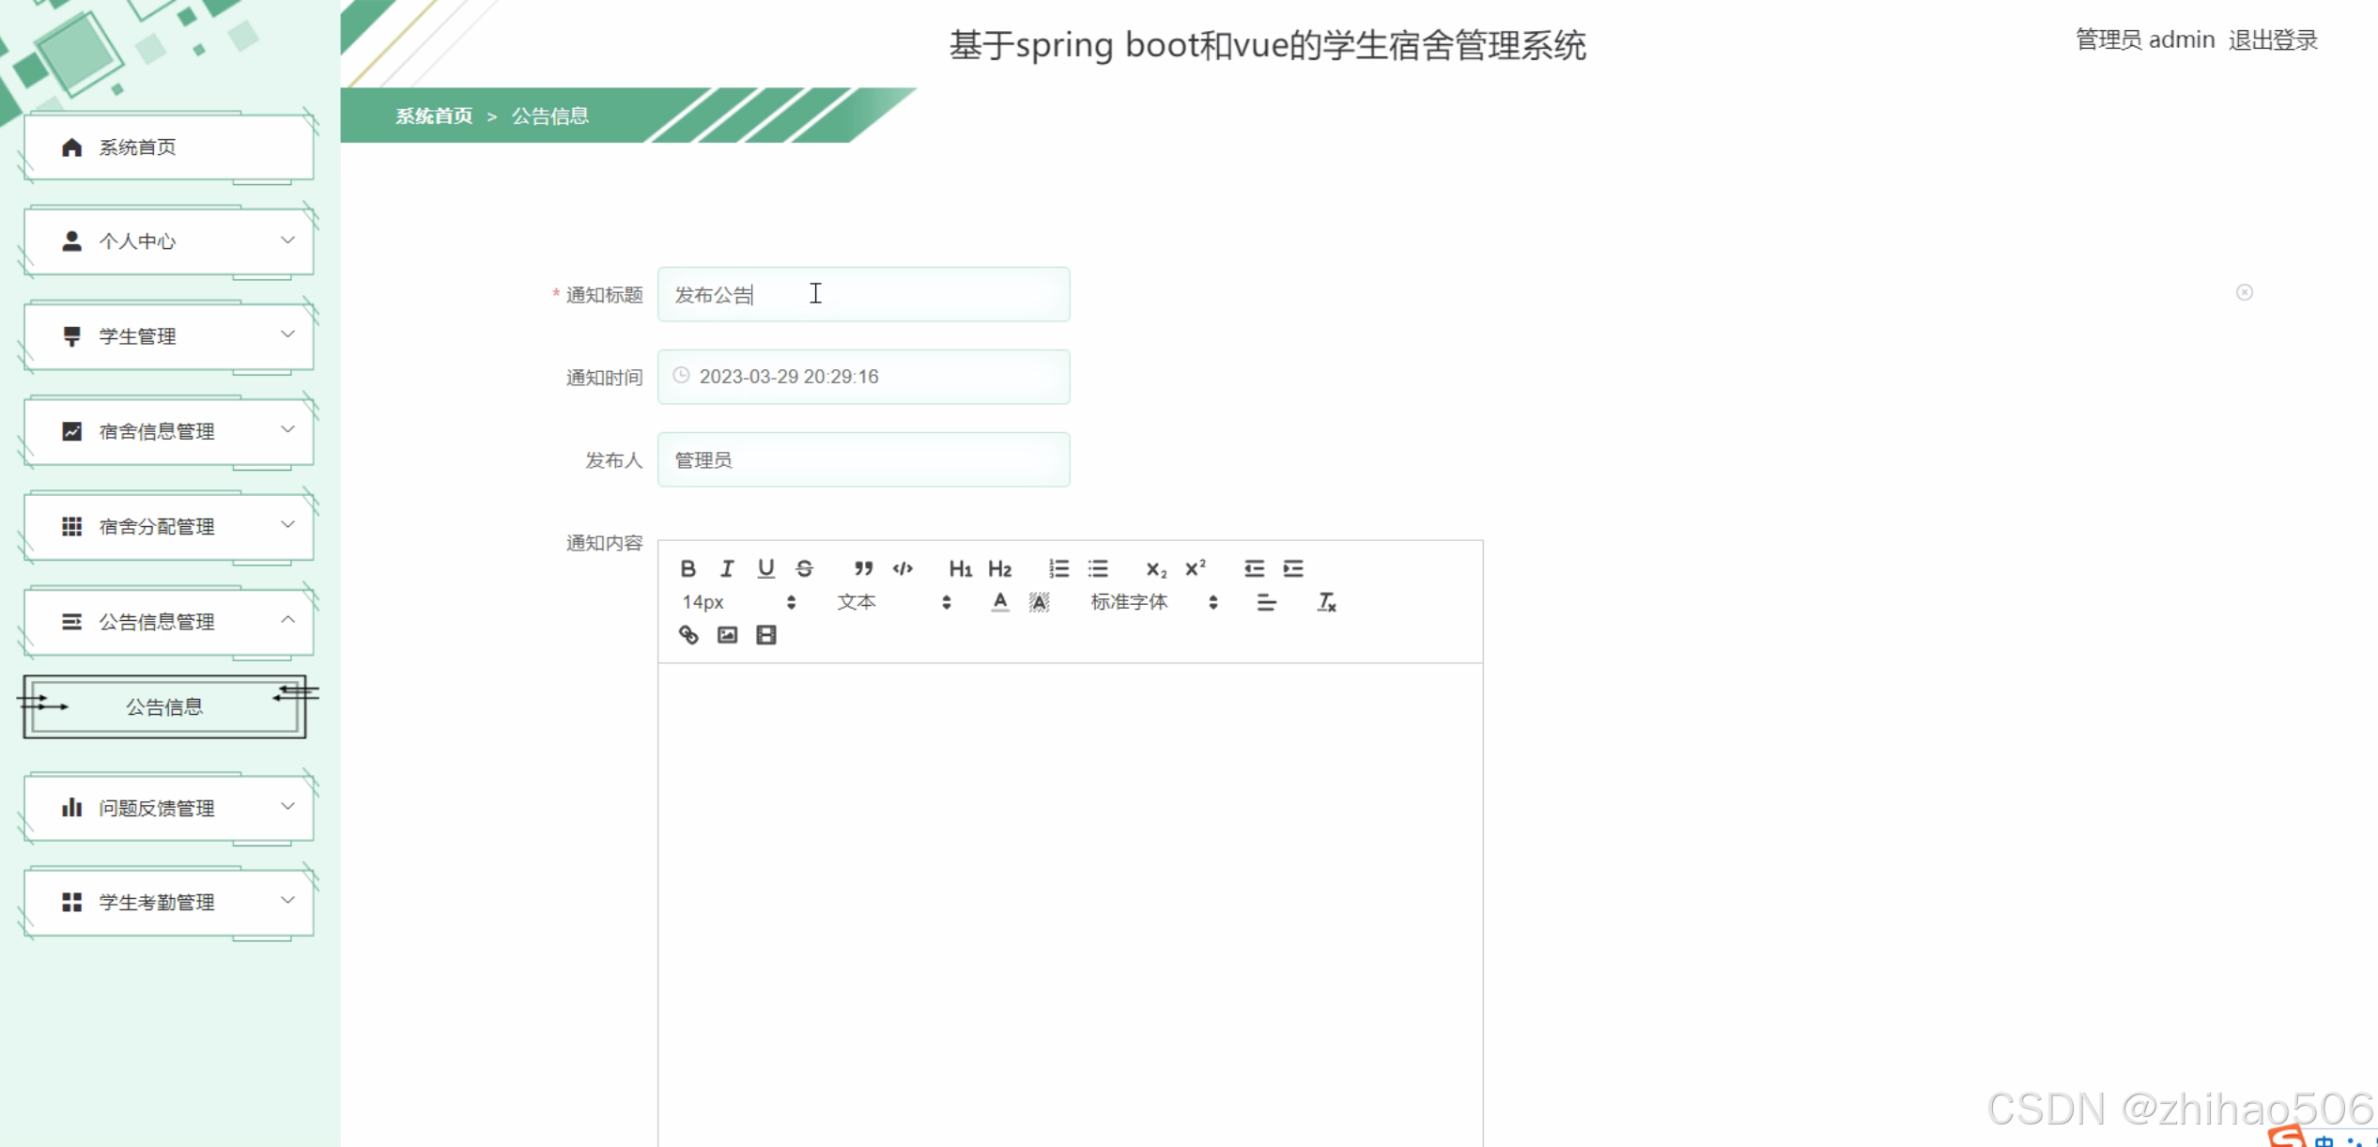Viewport: 2378px width, 1147px height.
Task: Open the text color picker
Action: pos(999,602)
